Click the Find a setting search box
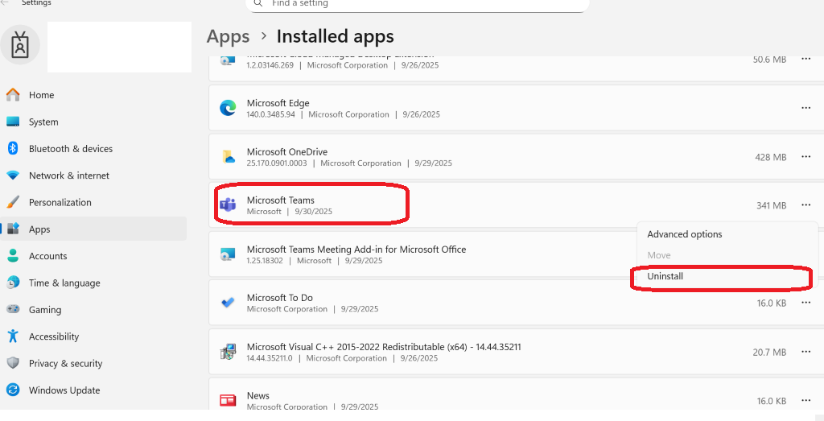This screenshot has width=824, height=421. (418, 4)
